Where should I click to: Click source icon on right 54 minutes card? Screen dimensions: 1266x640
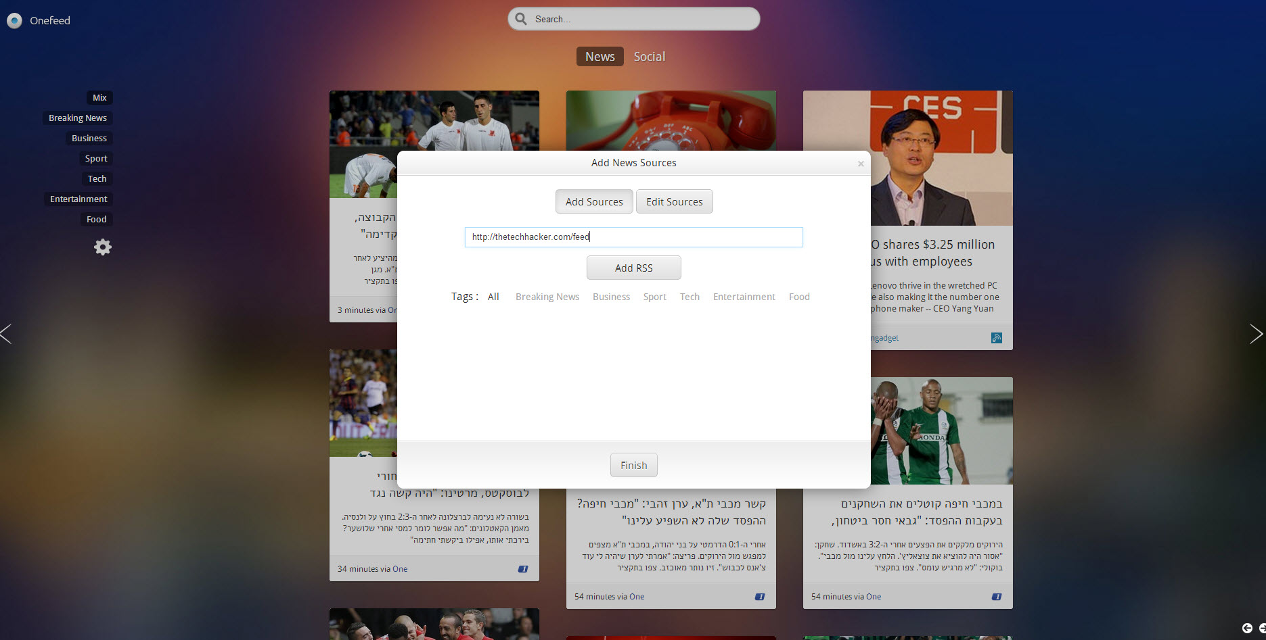click(x=997, y=597)
